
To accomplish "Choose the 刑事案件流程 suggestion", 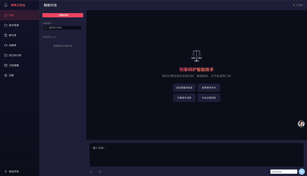I will coord(184,98).
